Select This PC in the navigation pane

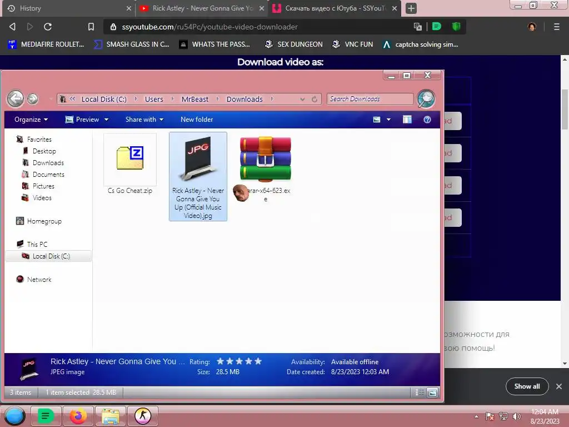[37, 245]
